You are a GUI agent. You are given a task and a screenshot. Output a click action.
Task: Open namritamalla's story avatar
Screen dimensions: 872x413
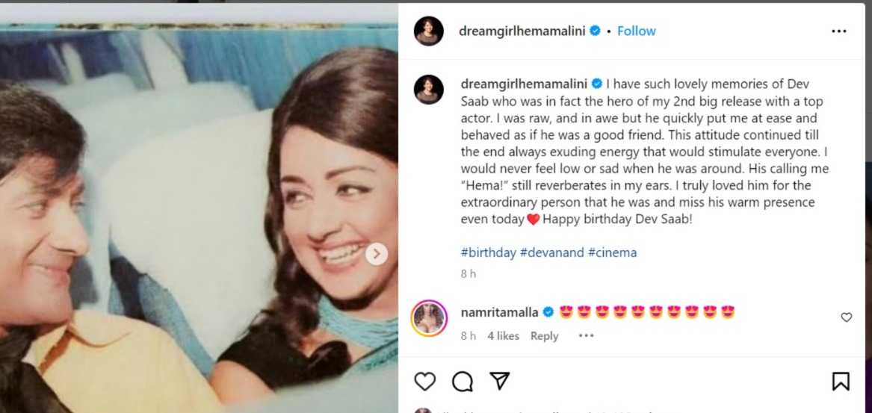(429, 319)
